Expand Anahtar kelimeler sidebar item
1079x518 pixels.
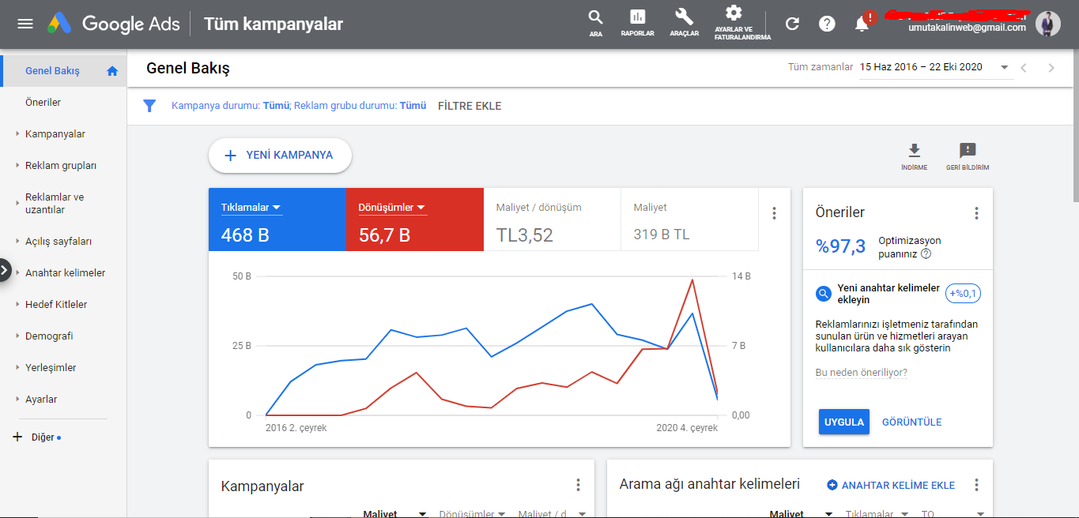tap(65, 273)
